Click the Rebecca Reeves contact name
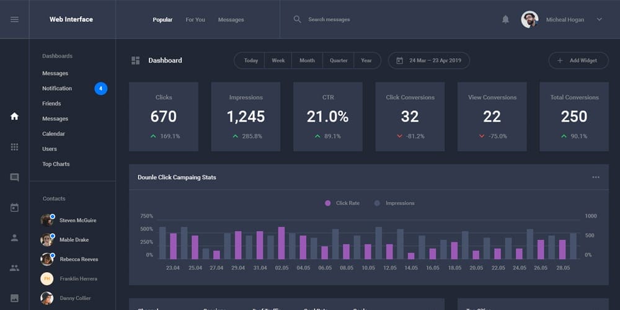This screenshot has width=620, height=310. coord(79,259)
